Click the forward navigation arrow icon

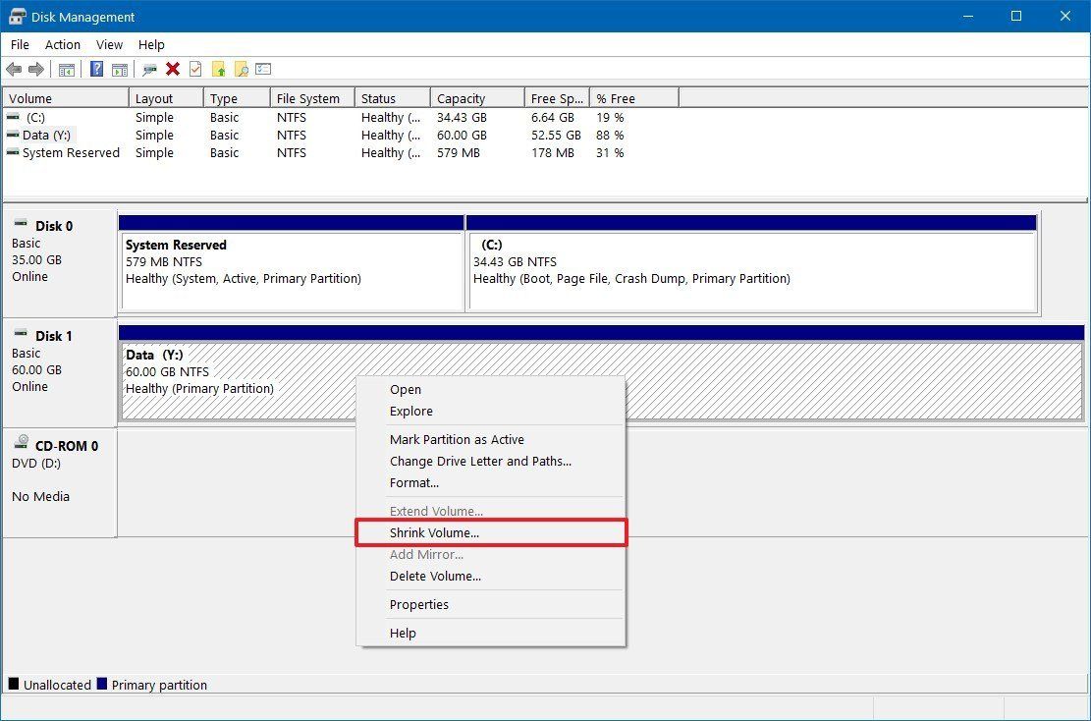36,69
